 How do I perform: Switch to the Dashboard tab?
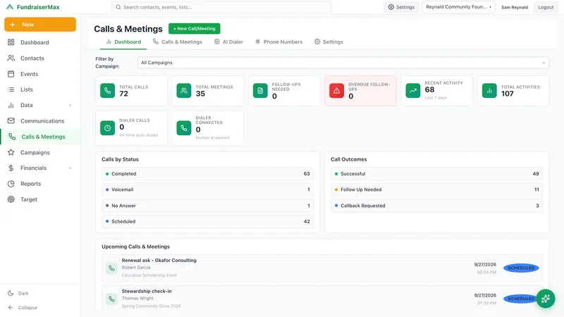(x=123, y=42)
